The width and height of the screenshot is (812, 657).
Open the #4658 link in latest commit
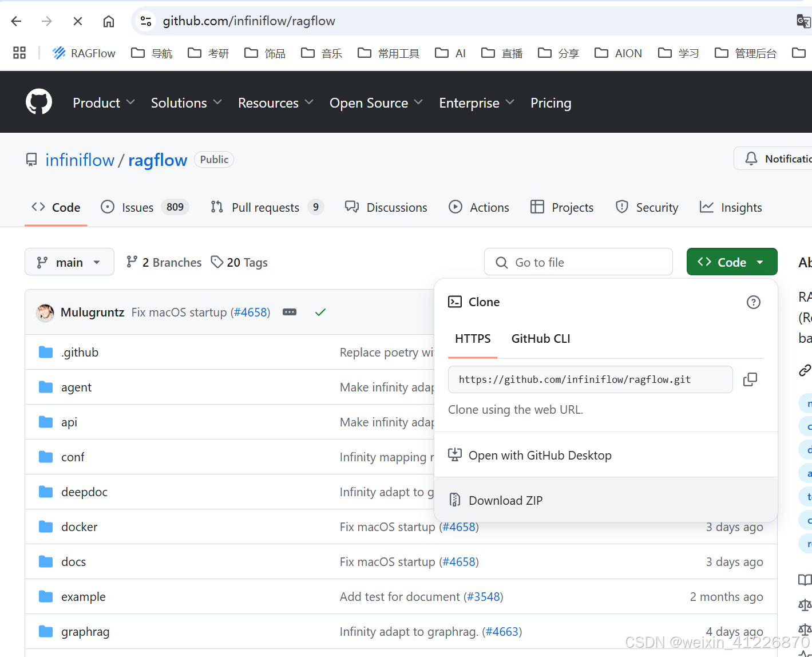point(251,312)
